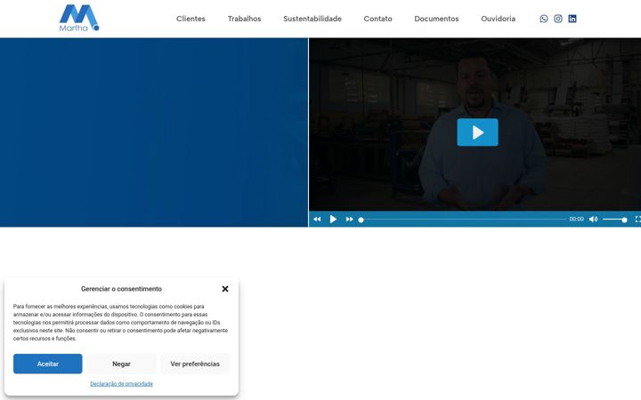
Task: Visit the Instagram profile icon
Action: point(557,19)
